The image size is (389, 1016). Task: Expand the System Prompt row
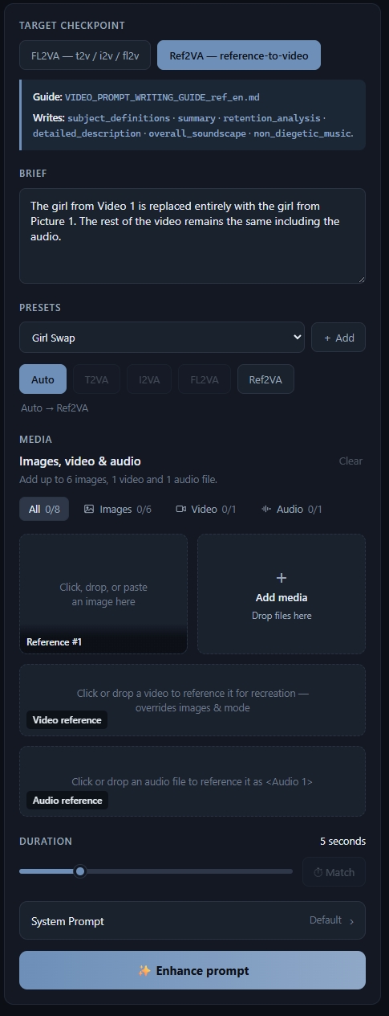(192, 920)
